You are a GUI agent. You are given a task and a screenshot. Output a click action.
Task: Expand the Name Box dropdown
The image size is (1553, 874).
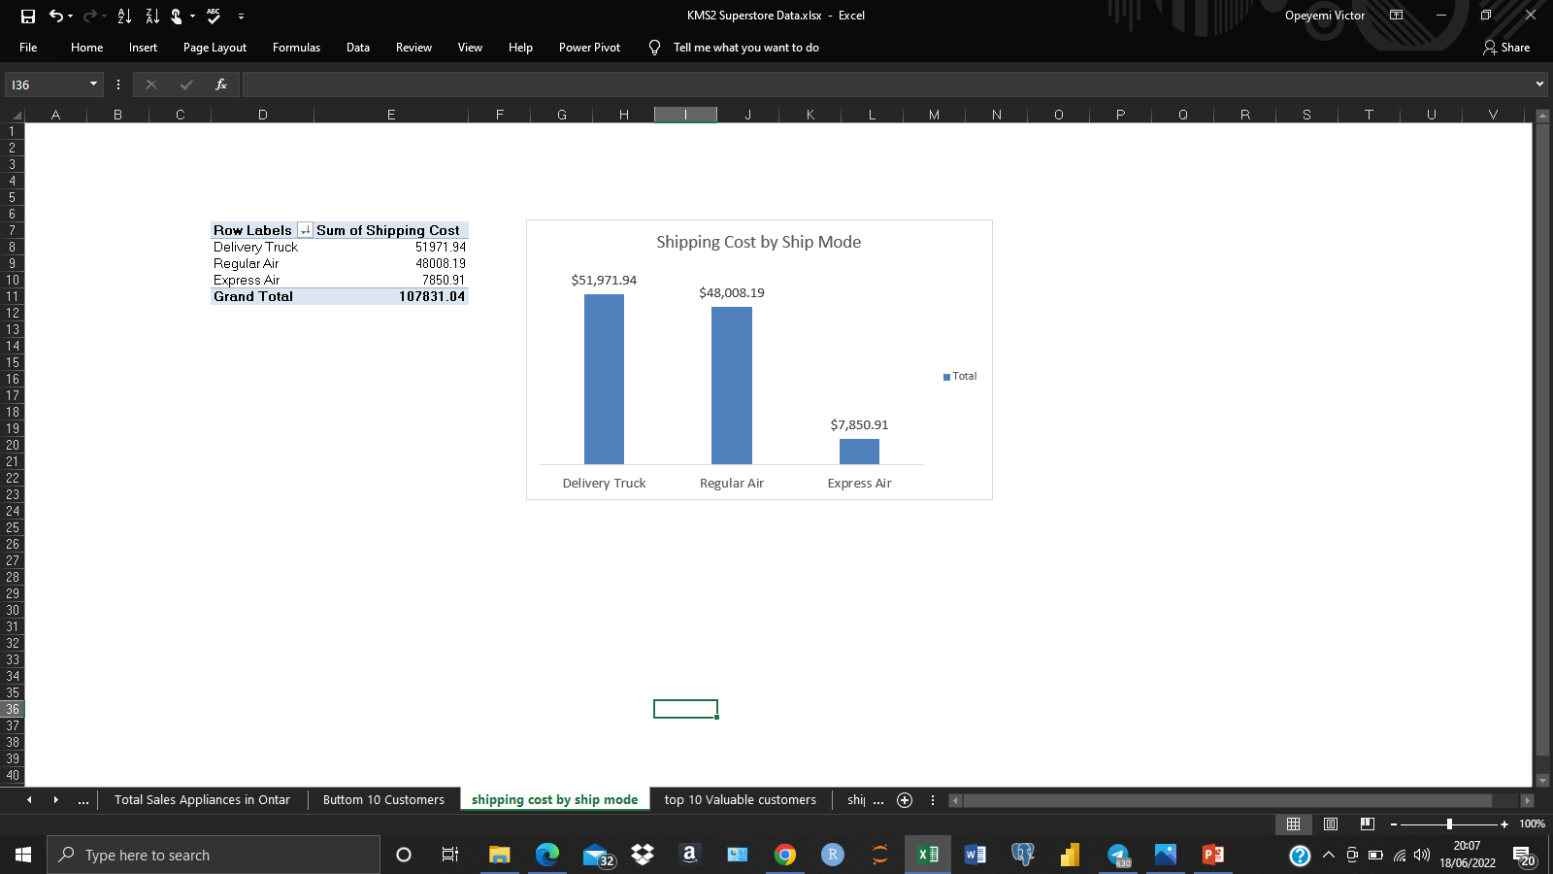[x=91, y=84]
